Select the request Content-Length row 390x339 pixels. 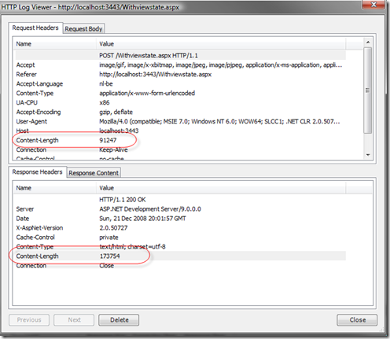[x=180, y=140]
